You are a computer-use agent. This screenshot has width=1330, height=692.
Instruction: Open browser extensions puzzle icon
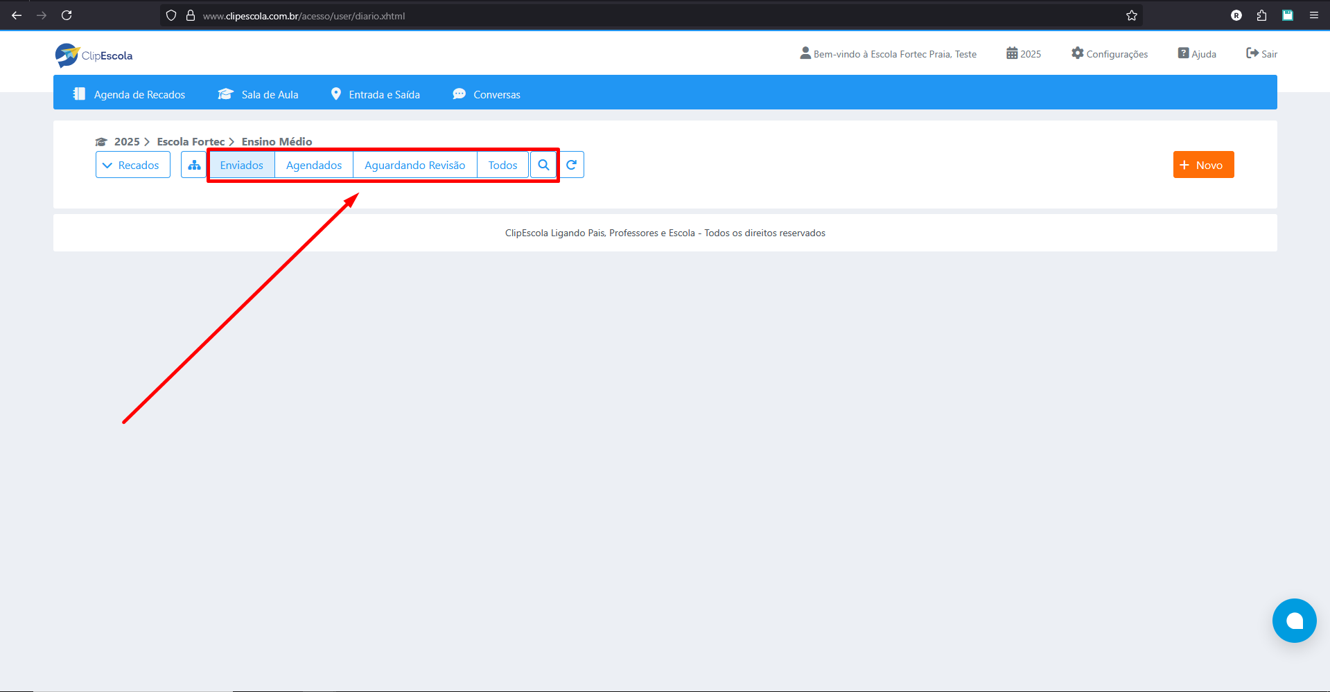[1261, 15]
